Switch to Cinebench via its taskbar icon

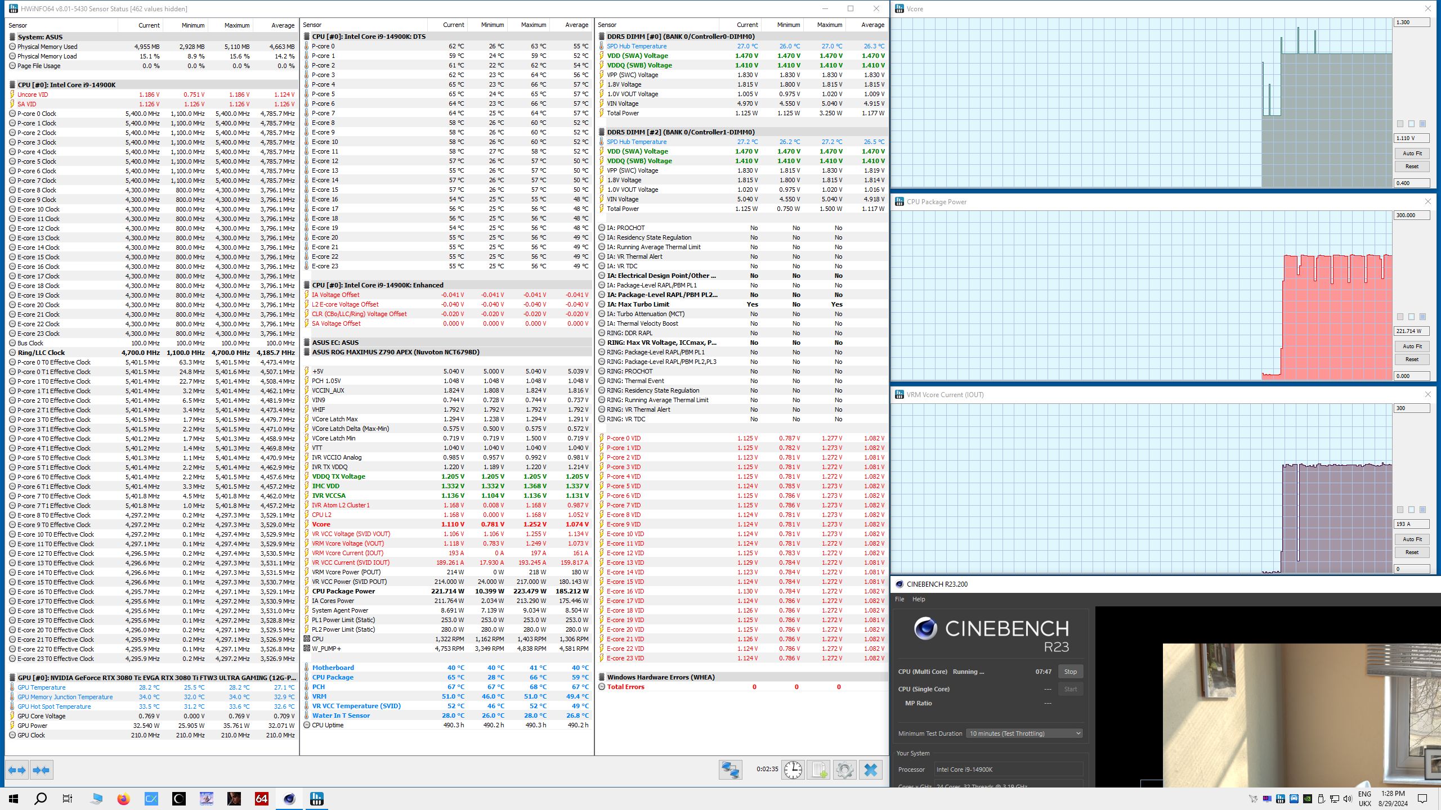point(289,799)
